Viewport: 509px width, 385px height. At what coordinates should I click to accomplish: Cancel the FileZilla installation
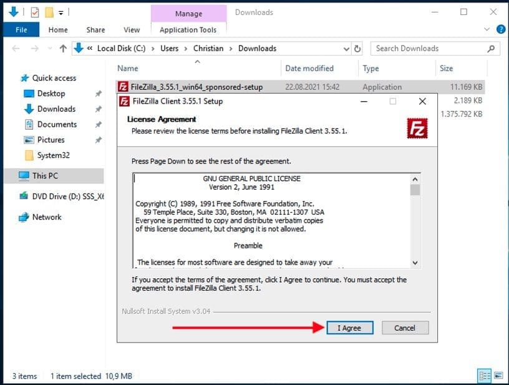[x=405, y=328]
